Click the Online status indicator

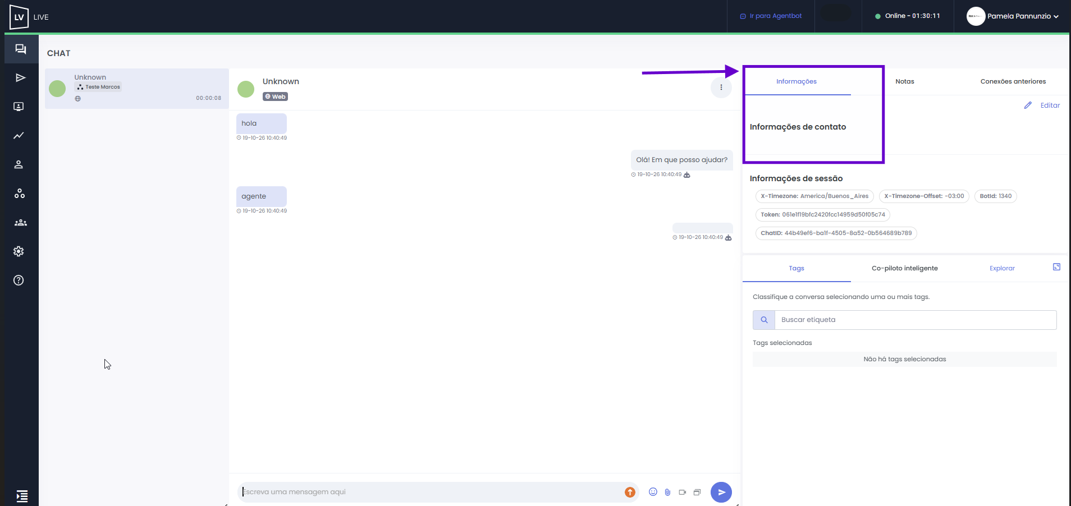[908, 16]
